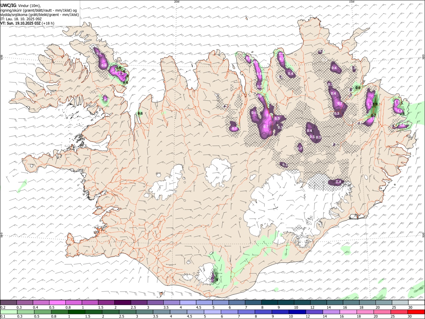Screen dimensions: 425x319
Task: Click the 20W longitude label
Action: click(x=177, y=2)
